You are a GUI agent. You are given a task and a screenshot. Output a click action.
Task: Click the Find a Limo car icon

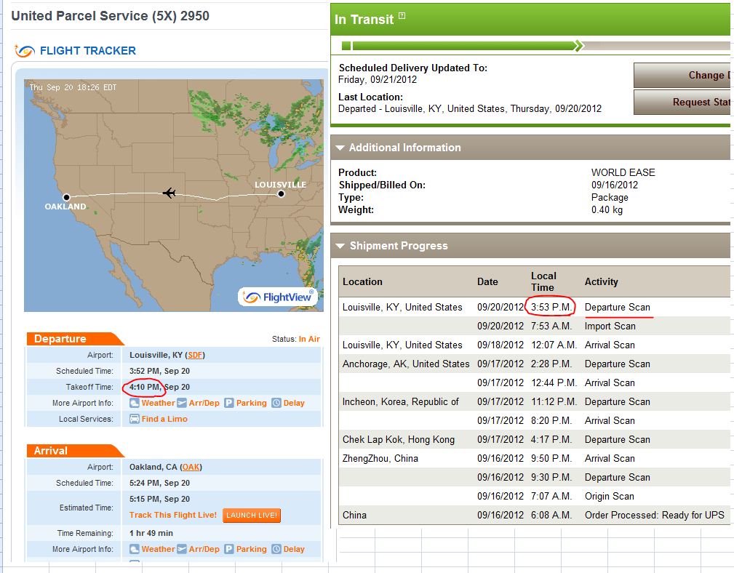[135, 419]
